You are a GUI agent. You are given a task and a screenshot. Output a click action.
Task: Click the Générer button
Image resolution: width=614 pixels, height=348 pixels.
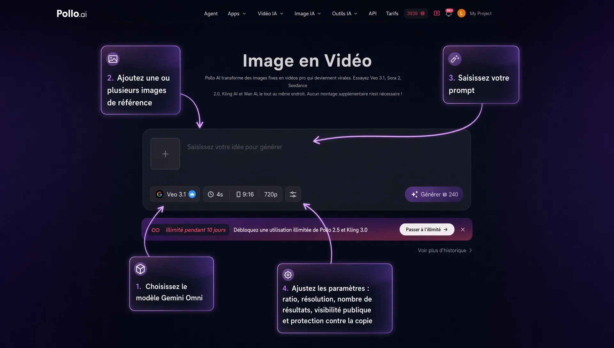pos(434,194)
